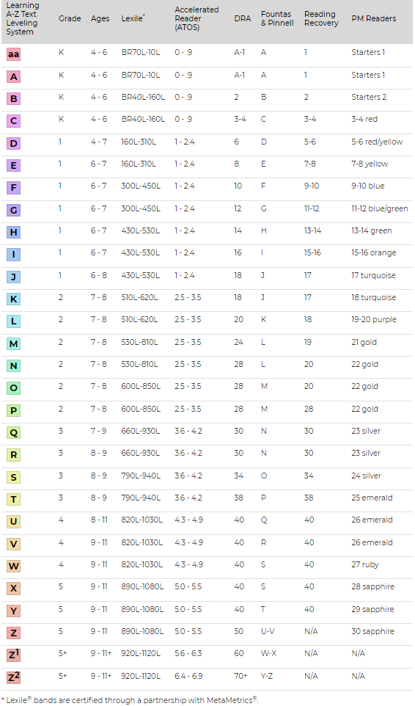
Task: Click the DRA column header
Action: coord(243,18)
